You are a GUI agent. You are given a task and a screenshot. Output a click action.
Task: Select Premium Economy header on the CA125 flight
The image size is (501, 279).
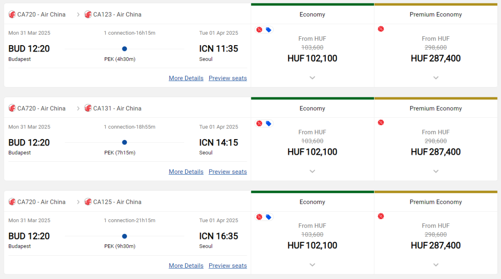436,202
